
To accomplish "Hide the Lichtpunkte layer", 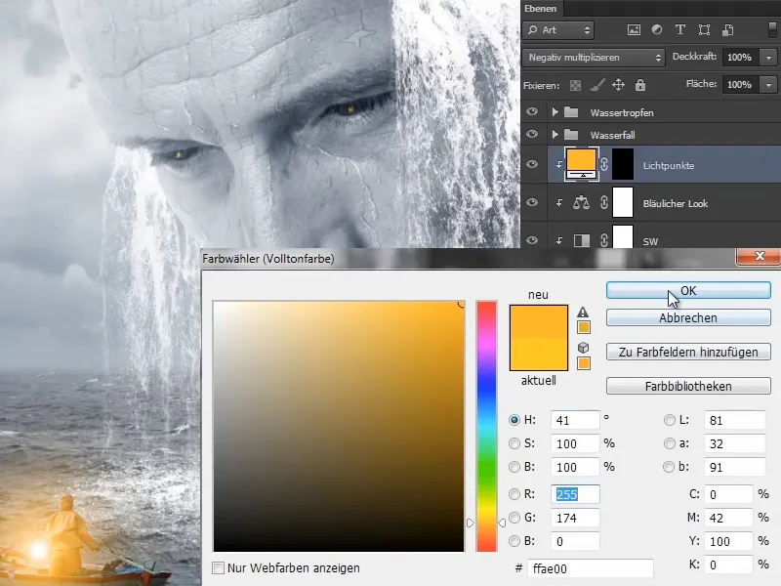I will (x=532, y=164).
